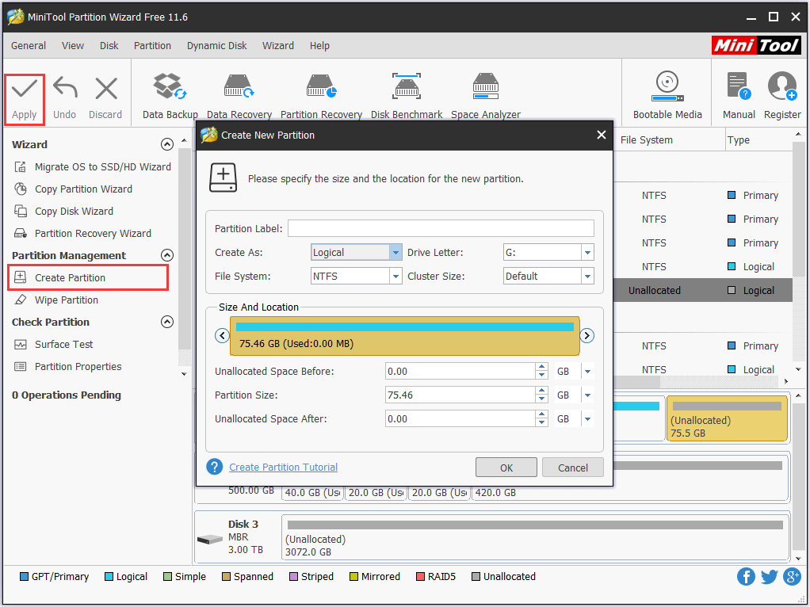Confirm dialog with OK button
This screenshot has height=607, width=810.
coord(506,468)
